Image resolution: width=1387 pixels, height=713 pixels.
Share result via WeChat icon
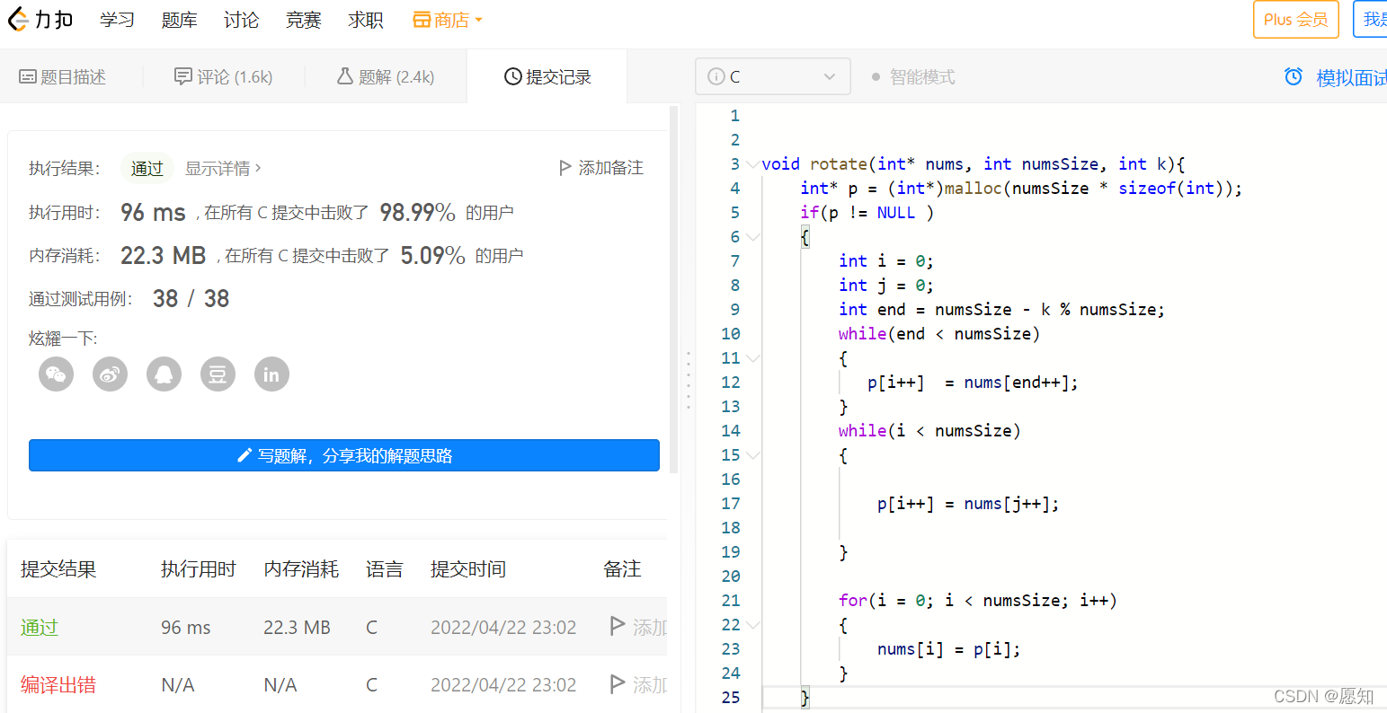point(56,374)
